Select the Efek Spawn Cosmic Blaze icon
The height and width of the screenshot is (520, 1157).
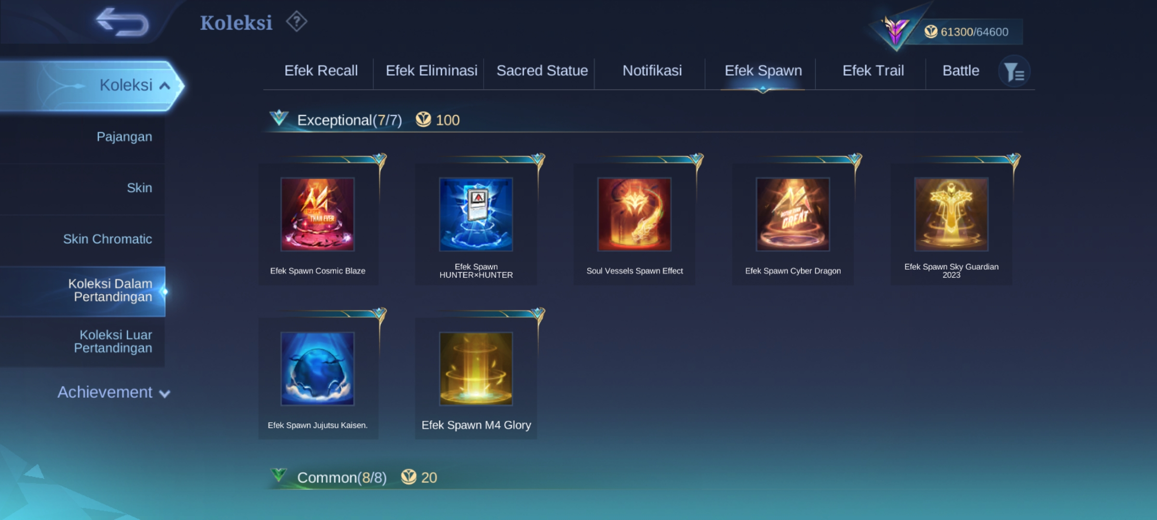tap(318, 214)
